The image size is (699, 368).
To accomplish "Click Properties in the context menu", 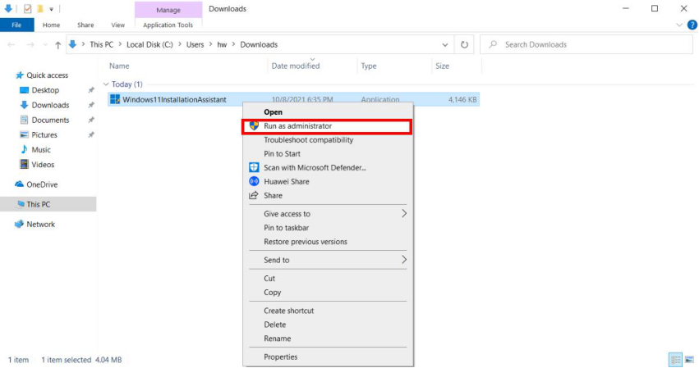I will coord(280,357).
